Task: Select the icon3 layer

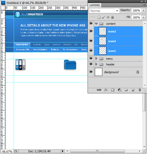Action: tap(118, 31)
